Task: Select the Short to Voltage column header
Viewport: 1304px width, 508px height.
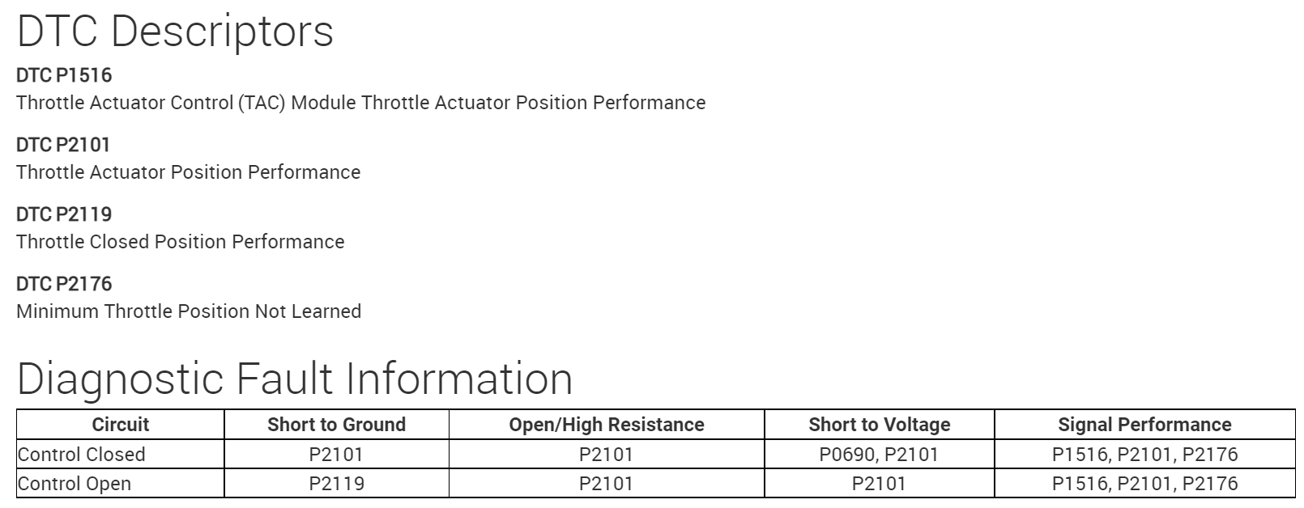Action: [879, 425]
